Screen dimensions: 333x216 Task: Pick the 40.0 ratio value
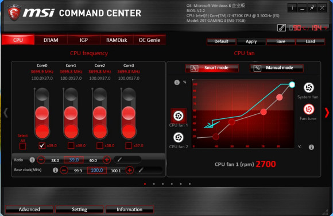coord(93,160)
